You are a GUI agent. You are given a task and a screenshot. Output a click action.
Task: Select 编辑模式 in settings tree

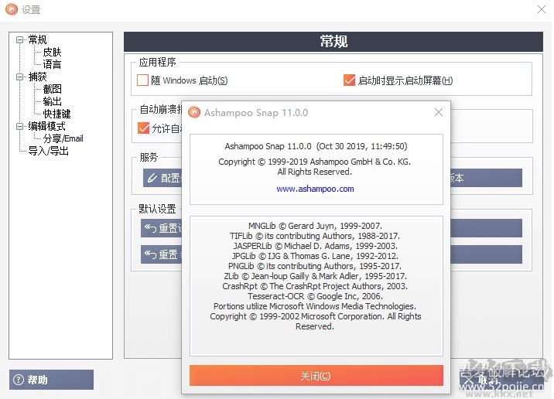coord(46,126)
